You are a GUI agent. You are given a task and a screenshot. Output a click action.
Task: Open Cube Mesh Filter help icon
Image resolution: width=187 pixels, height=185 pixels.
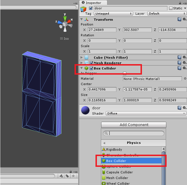[180, 57]
